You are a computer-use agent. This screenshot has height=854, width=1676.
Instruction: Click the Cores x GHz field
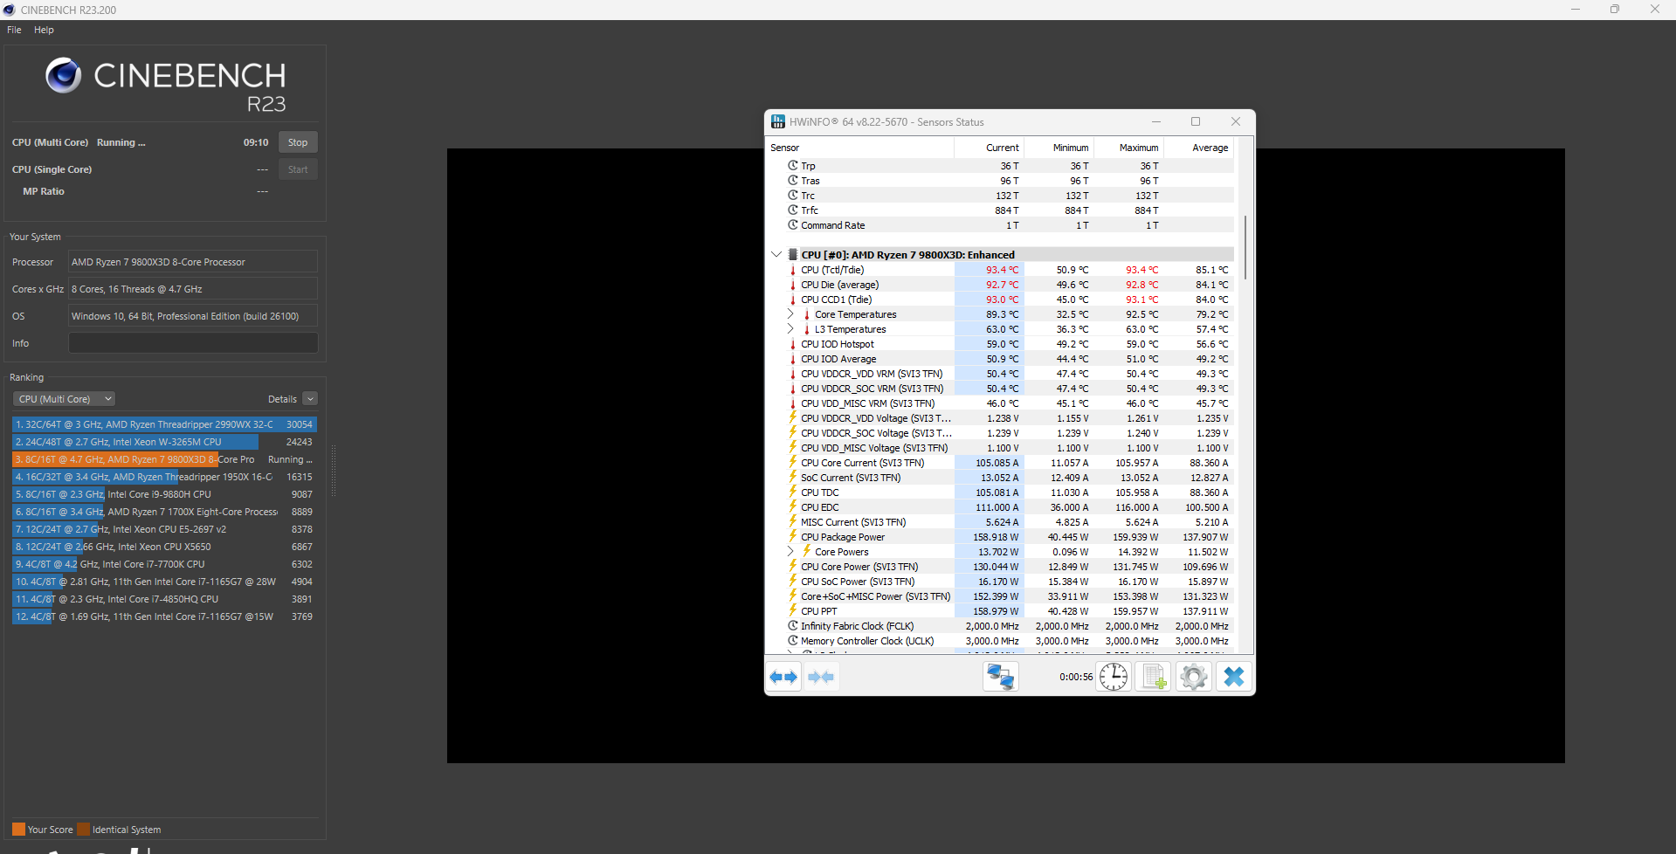point(193,289)
